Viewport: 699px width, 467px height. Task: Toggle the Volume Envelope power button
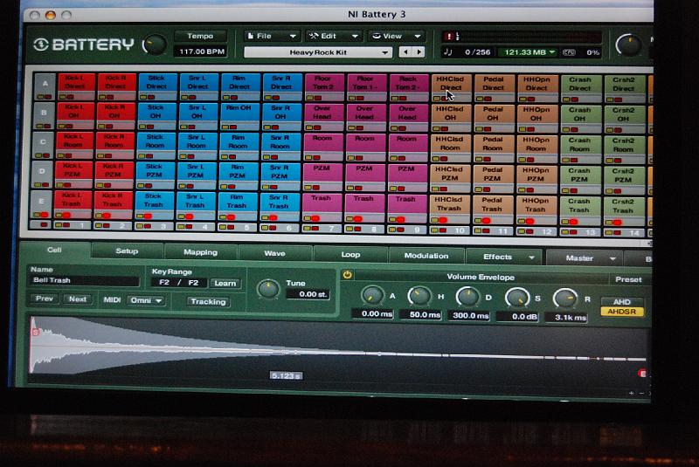347,275
